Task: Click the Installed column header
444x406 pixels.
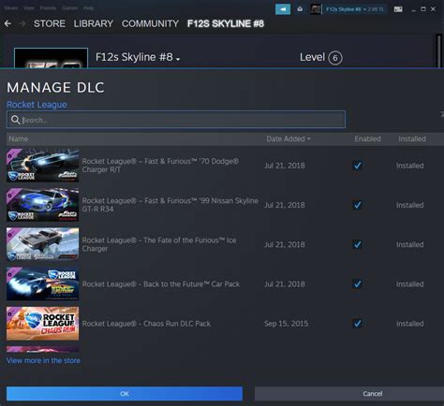Action: [x=412, y=138]
